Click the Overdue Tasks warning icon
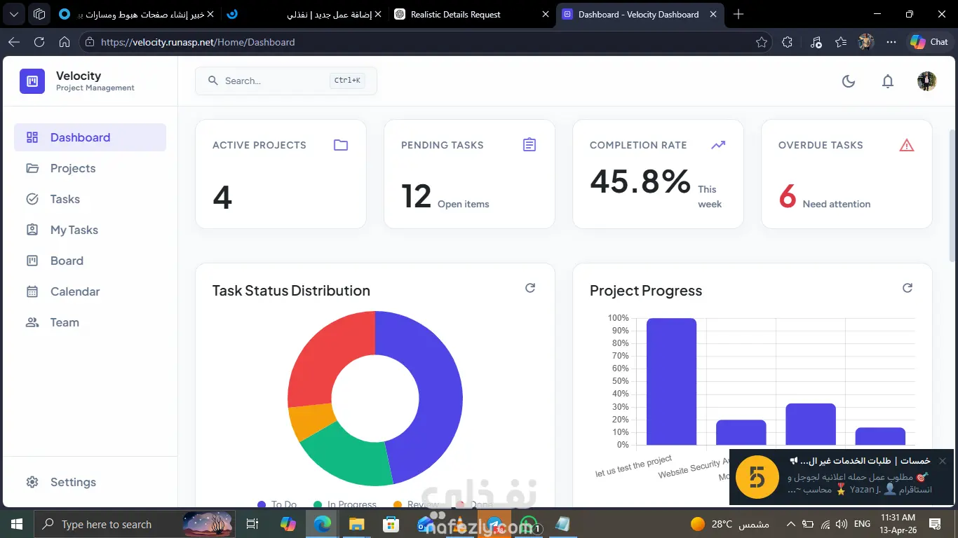The image size is (958, 538). [x=907, y=145]
